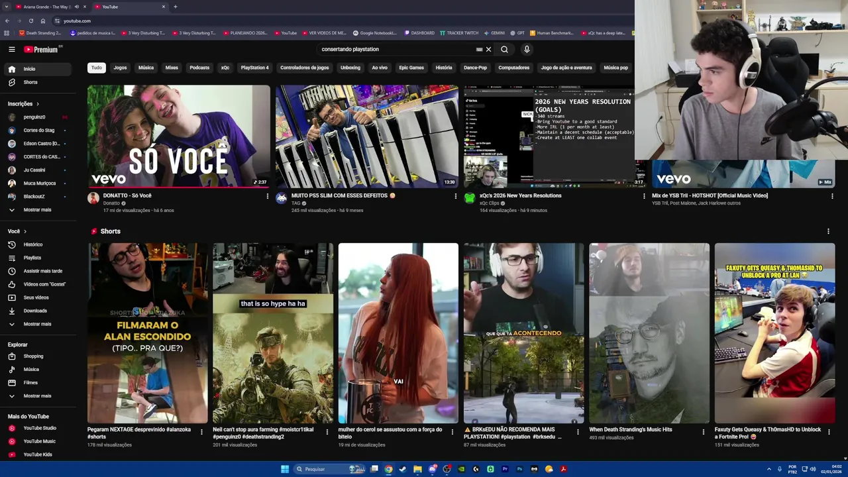Screen dimensions: 848x477
Task: Open a new browser tab
Action: click(176, 7)
